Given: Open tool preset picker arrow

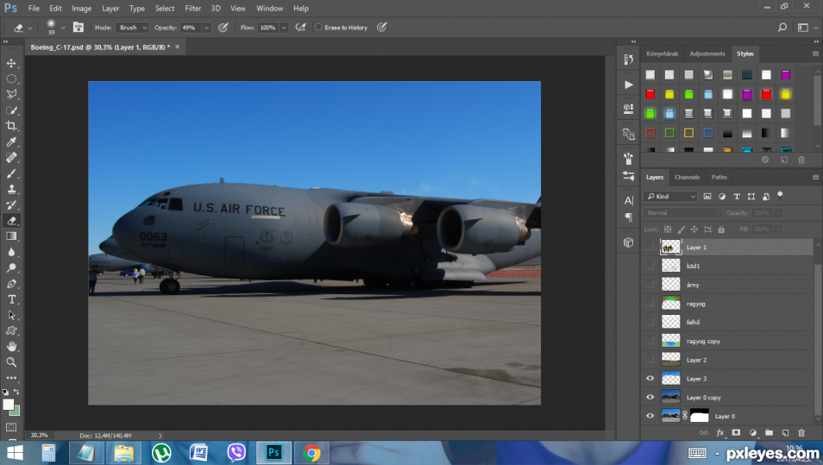Looking at the screenshot, I should click(30, 28).
